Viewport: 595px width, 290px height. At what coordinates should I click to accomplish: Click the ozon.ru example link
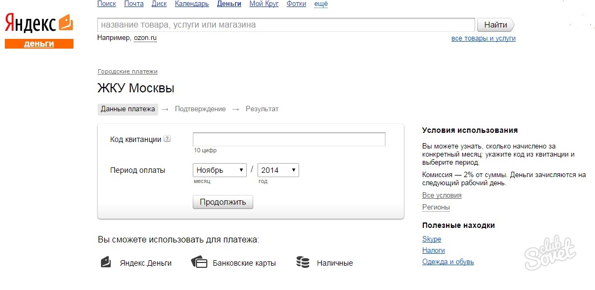145,38
